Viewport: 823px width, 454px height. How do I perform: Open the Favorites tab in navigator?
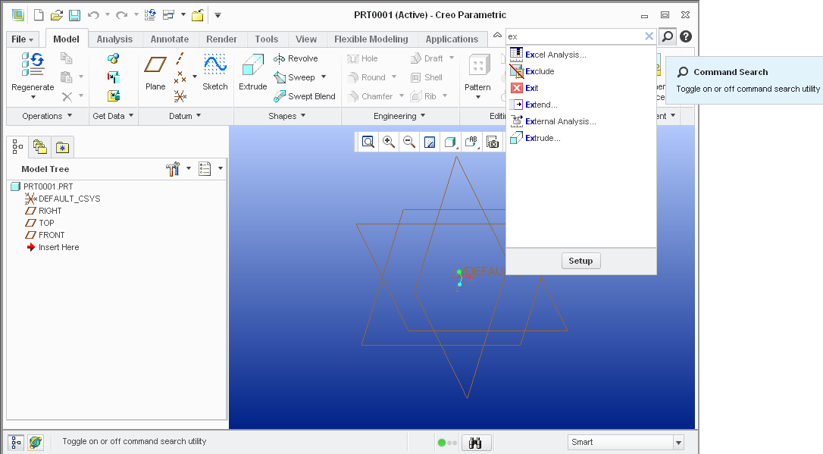[62, 147]
